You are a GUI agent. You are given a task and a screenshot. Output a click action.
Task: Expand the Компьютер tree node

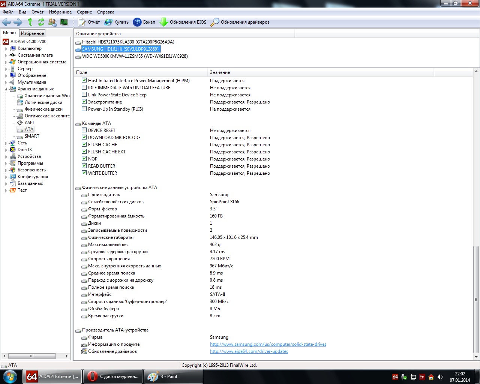[6, 49]
